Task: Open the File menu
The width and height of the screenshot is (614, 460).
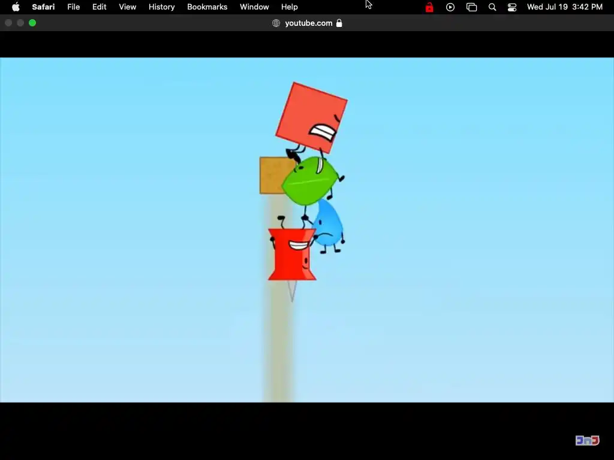Action: 73,7
